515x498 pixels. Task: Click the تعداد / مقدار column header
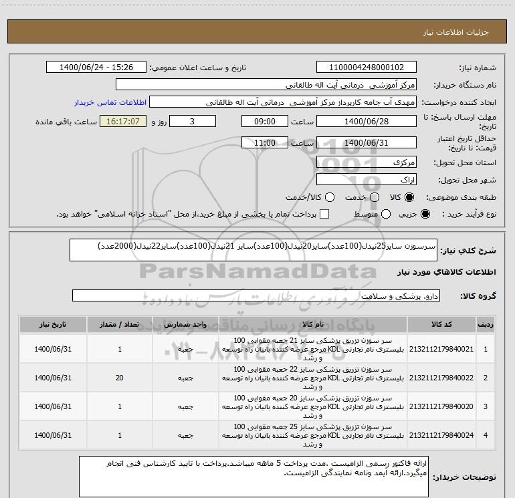click(120, 325)
